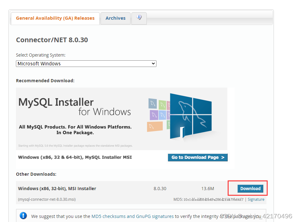This screenshot has height=222, width=297.
Task: Select Microsoft Windows from the combo box
Action: click(86, 63)
